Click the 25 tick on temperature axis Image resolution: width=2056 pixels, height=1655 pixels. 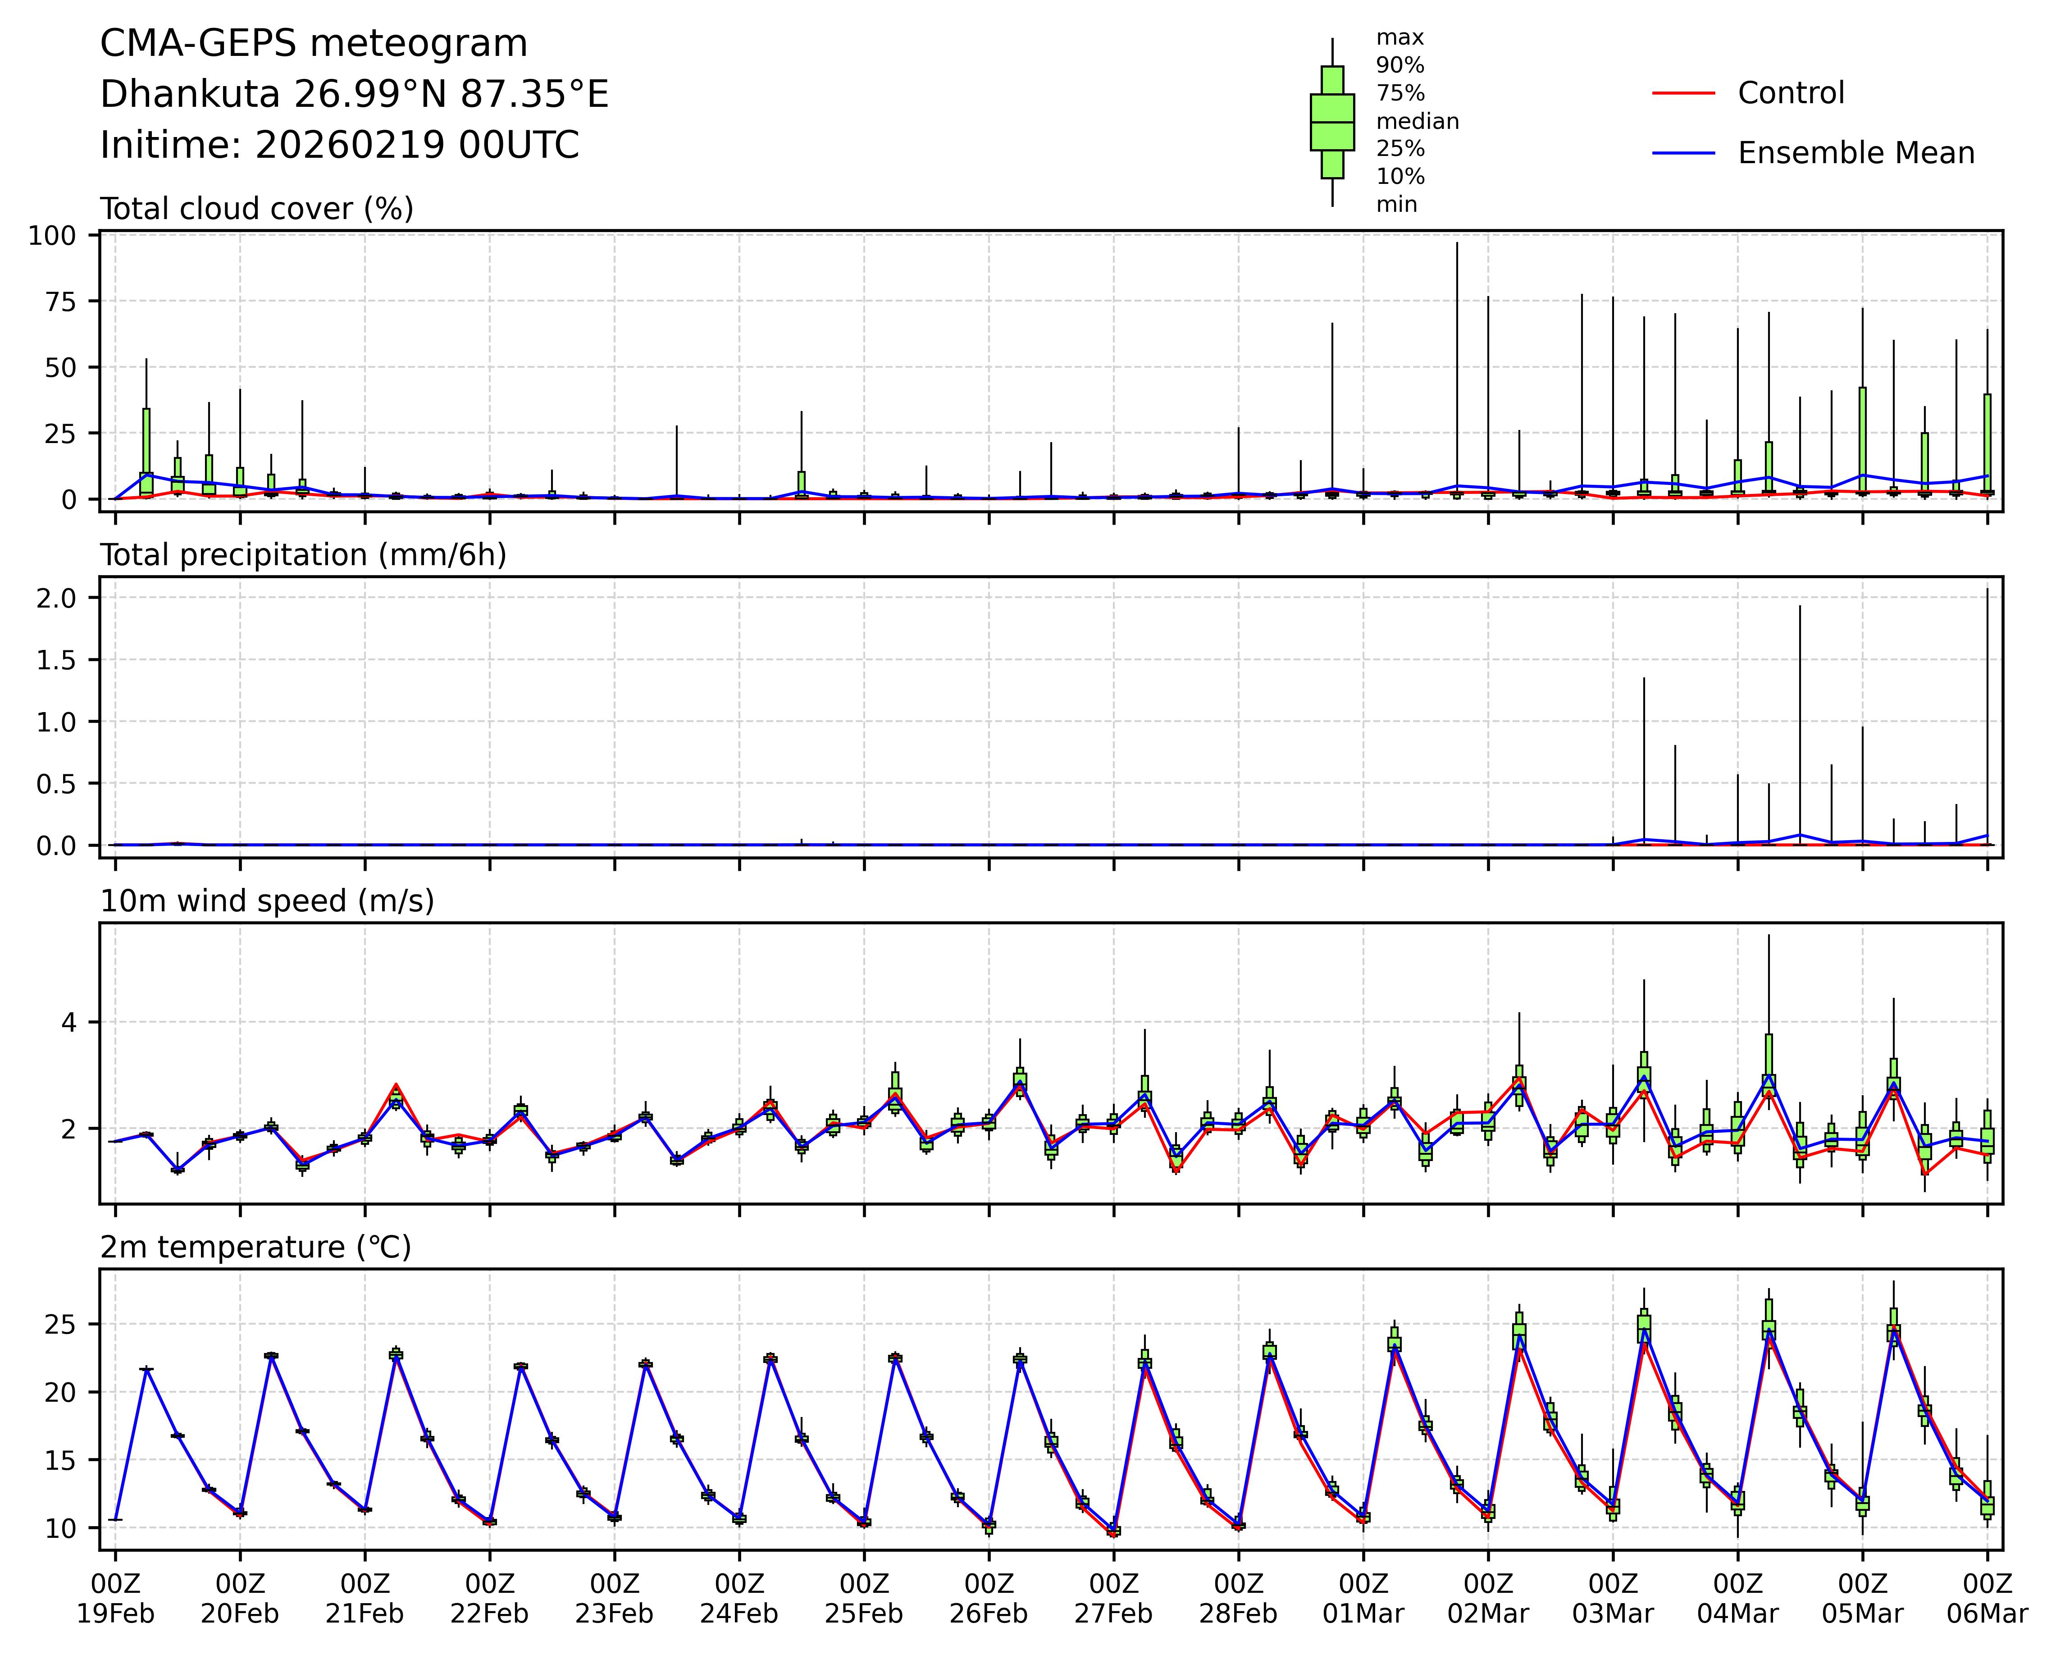click(x=61, y=1324)
